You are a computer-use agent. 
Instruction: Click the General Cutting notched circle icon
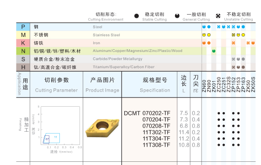[177, 16]
